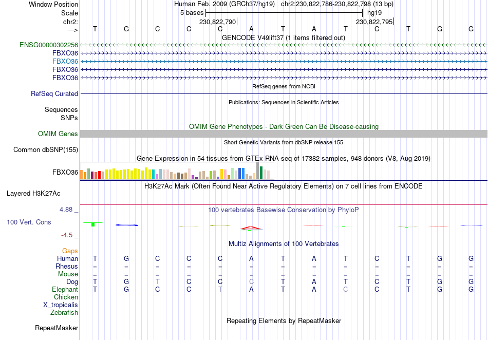Click the 230,822,790 position marker
Image resolution: width=488 pixels, height=340 pixels.
tap(218, 22)
